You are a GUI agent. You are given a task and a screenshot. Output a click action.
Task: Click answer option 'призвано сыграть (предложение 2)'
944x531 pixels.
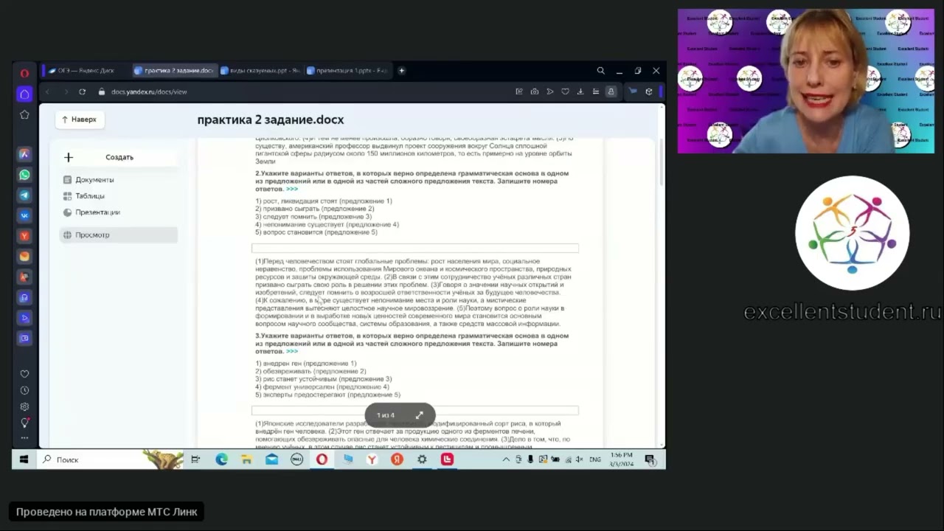[x=315, y=209]
